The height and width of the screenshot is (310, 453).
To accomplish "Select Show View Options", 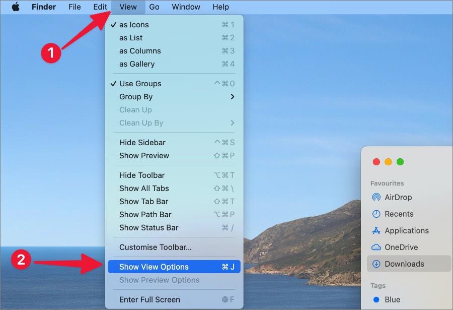I will tap(174, 267).
